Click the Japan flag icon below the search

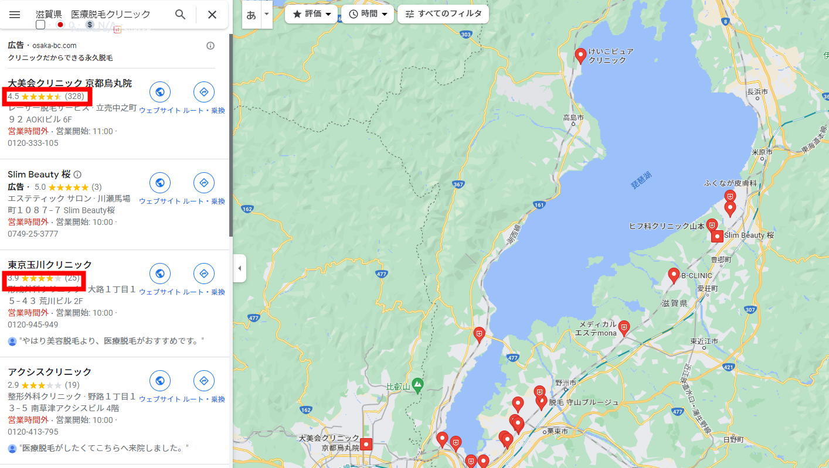(60, 25)
